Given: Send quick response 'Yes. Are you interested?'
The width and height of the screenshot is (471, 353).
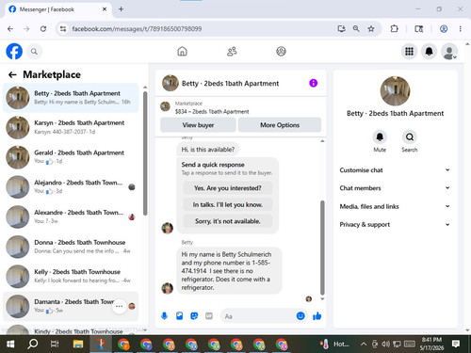Looking at the screenshot, I should pyautogui.click(x=228, y=188).
